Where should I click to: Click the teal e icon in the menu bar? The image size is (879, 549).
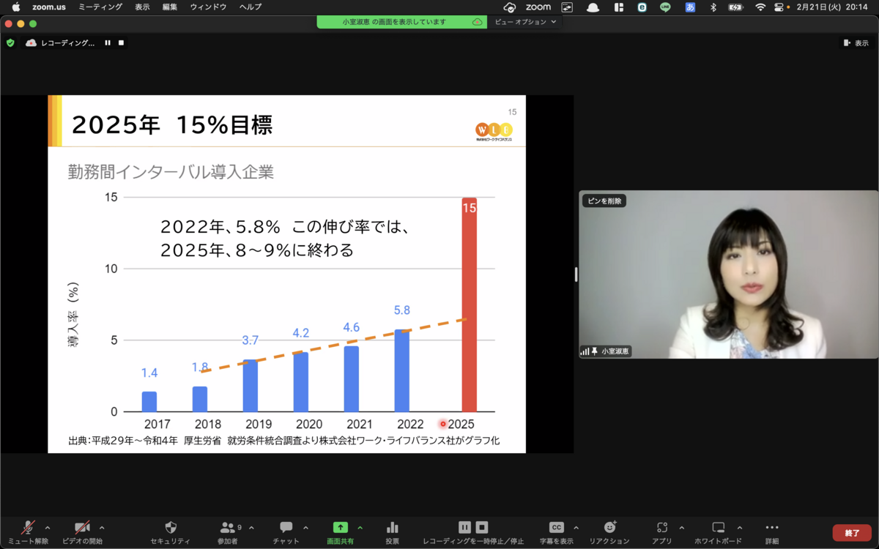(x=642, y=7)
